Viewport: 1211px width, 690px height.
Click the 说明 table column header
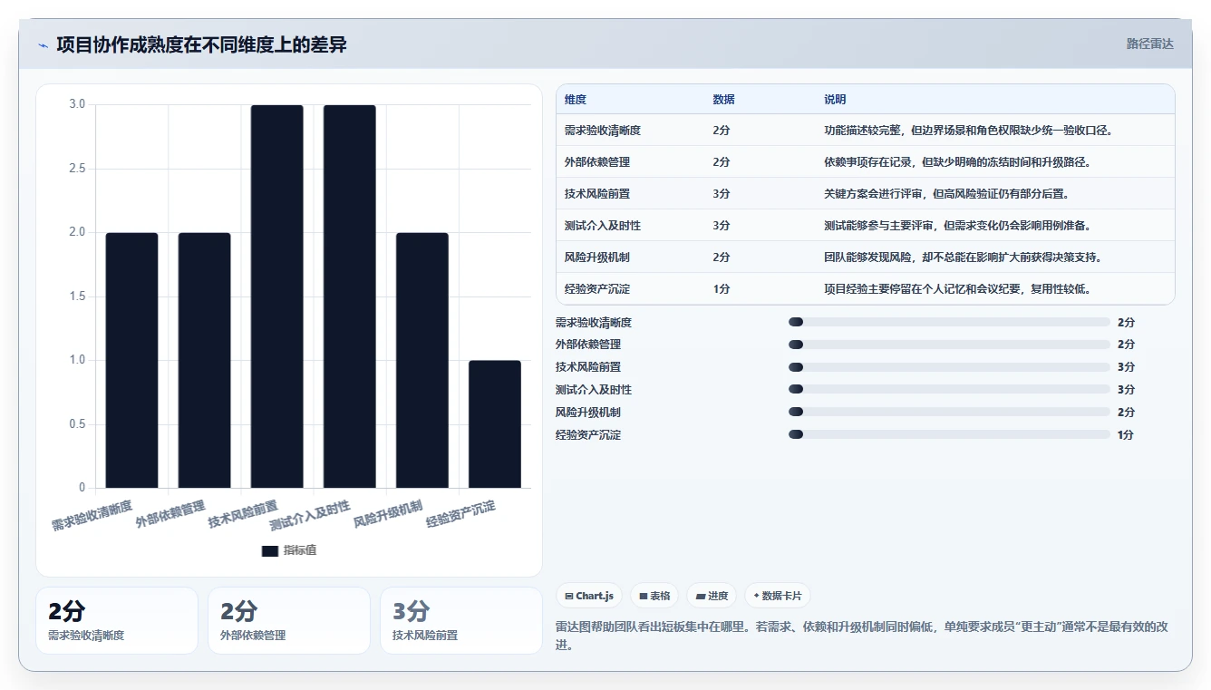point(835,100)
